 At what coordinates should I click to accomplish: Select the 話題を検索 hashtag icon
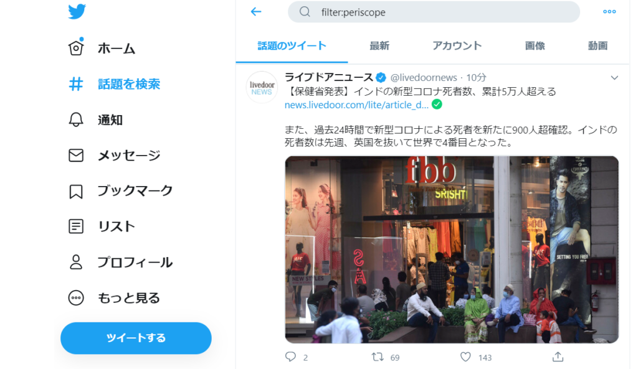tap(76, 84)
